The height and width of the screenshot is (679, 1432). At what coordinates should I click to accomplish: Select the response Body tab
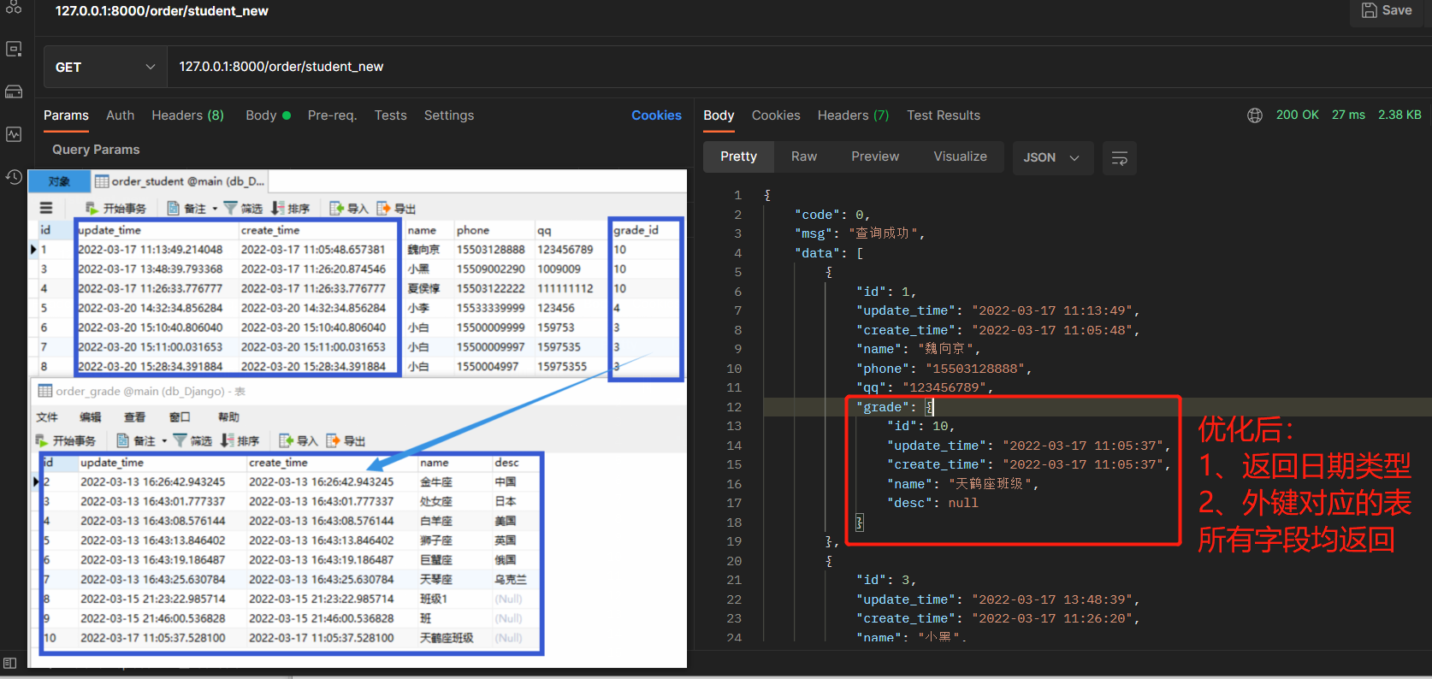719,115
